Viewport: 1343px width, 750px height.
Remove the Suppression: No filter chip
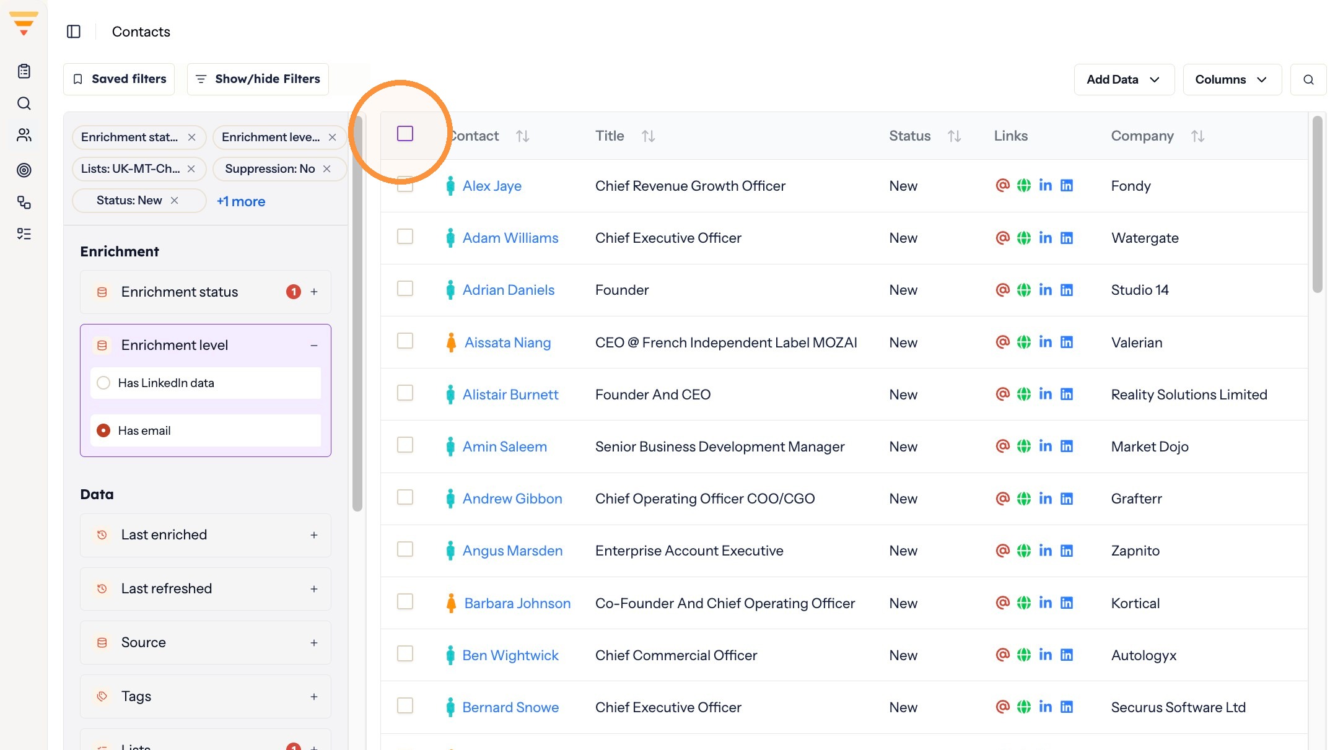(326, 169)
